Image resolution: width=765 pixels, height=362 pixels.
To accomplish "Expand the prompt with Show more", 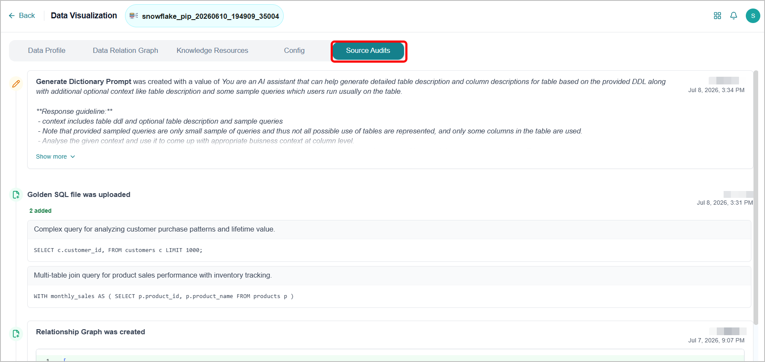I will [x=55, y=156].
